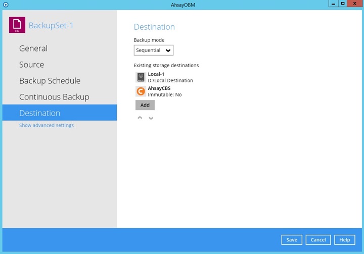Select the Destination sidebar item
The height and width of the screenshot is (254, 364).
tap(39, 113)
